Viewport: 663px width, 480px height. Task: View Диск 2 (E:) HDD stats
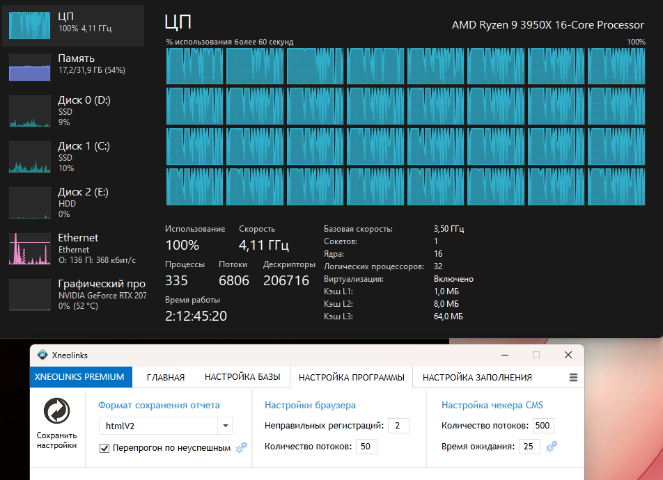pos(72,203)
